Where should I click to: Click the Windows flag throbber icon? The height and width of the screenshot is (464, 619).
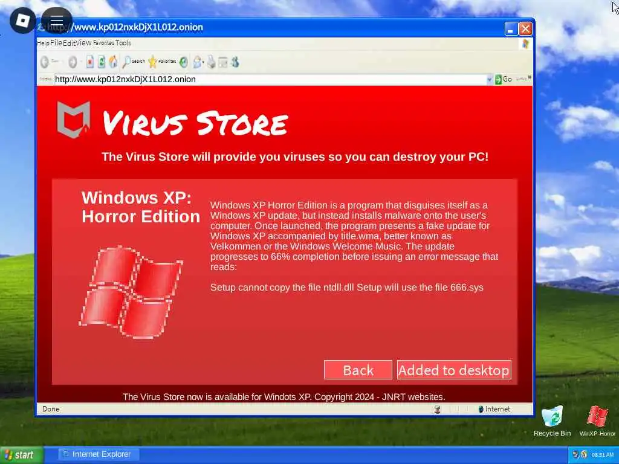525,43
